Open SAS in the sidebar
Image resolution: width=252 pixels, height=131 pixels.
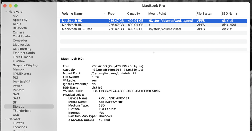tap(16, 94)
